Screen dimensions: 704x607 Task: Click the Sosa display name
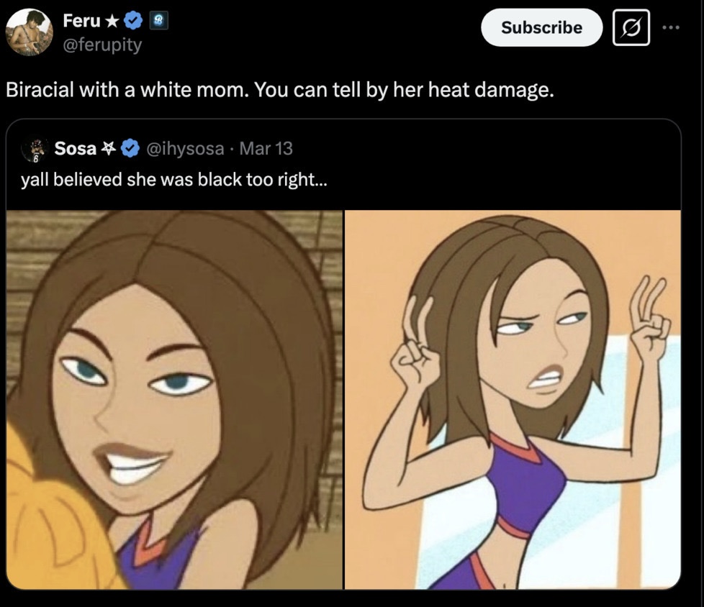(x=75, y=148)
